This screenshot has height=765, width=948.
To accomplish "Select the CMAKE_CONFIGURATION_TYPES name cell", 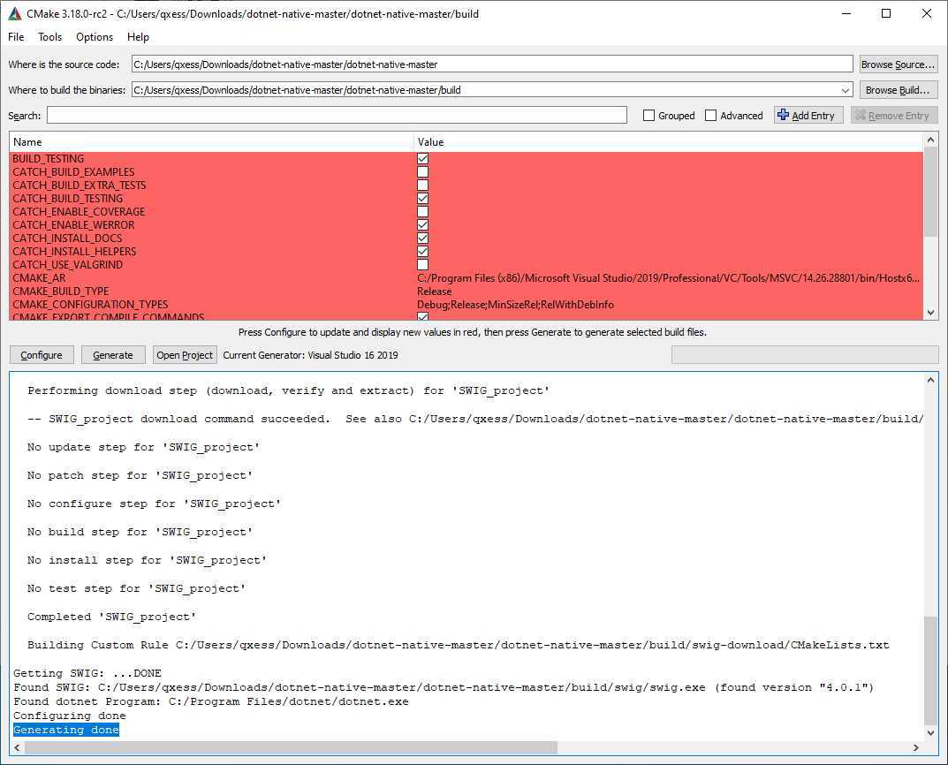I will point(212,305).
